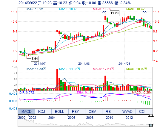
Task: Switch to the OBV indicator tab
Action: (92, 111)
